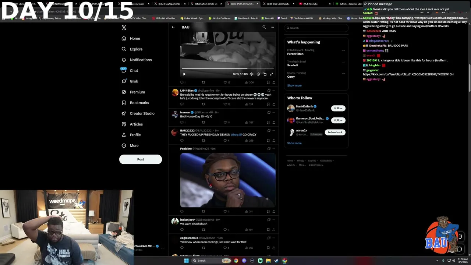This screenshot has width=471, height=265.
Task: Open options for Perez Hilton trend
Action: 344,50
